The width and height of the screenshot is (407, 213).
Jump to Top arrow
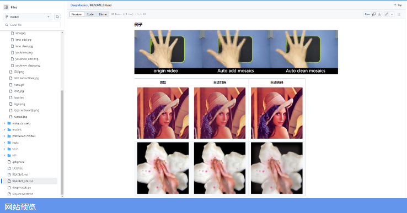click(398, 5)
